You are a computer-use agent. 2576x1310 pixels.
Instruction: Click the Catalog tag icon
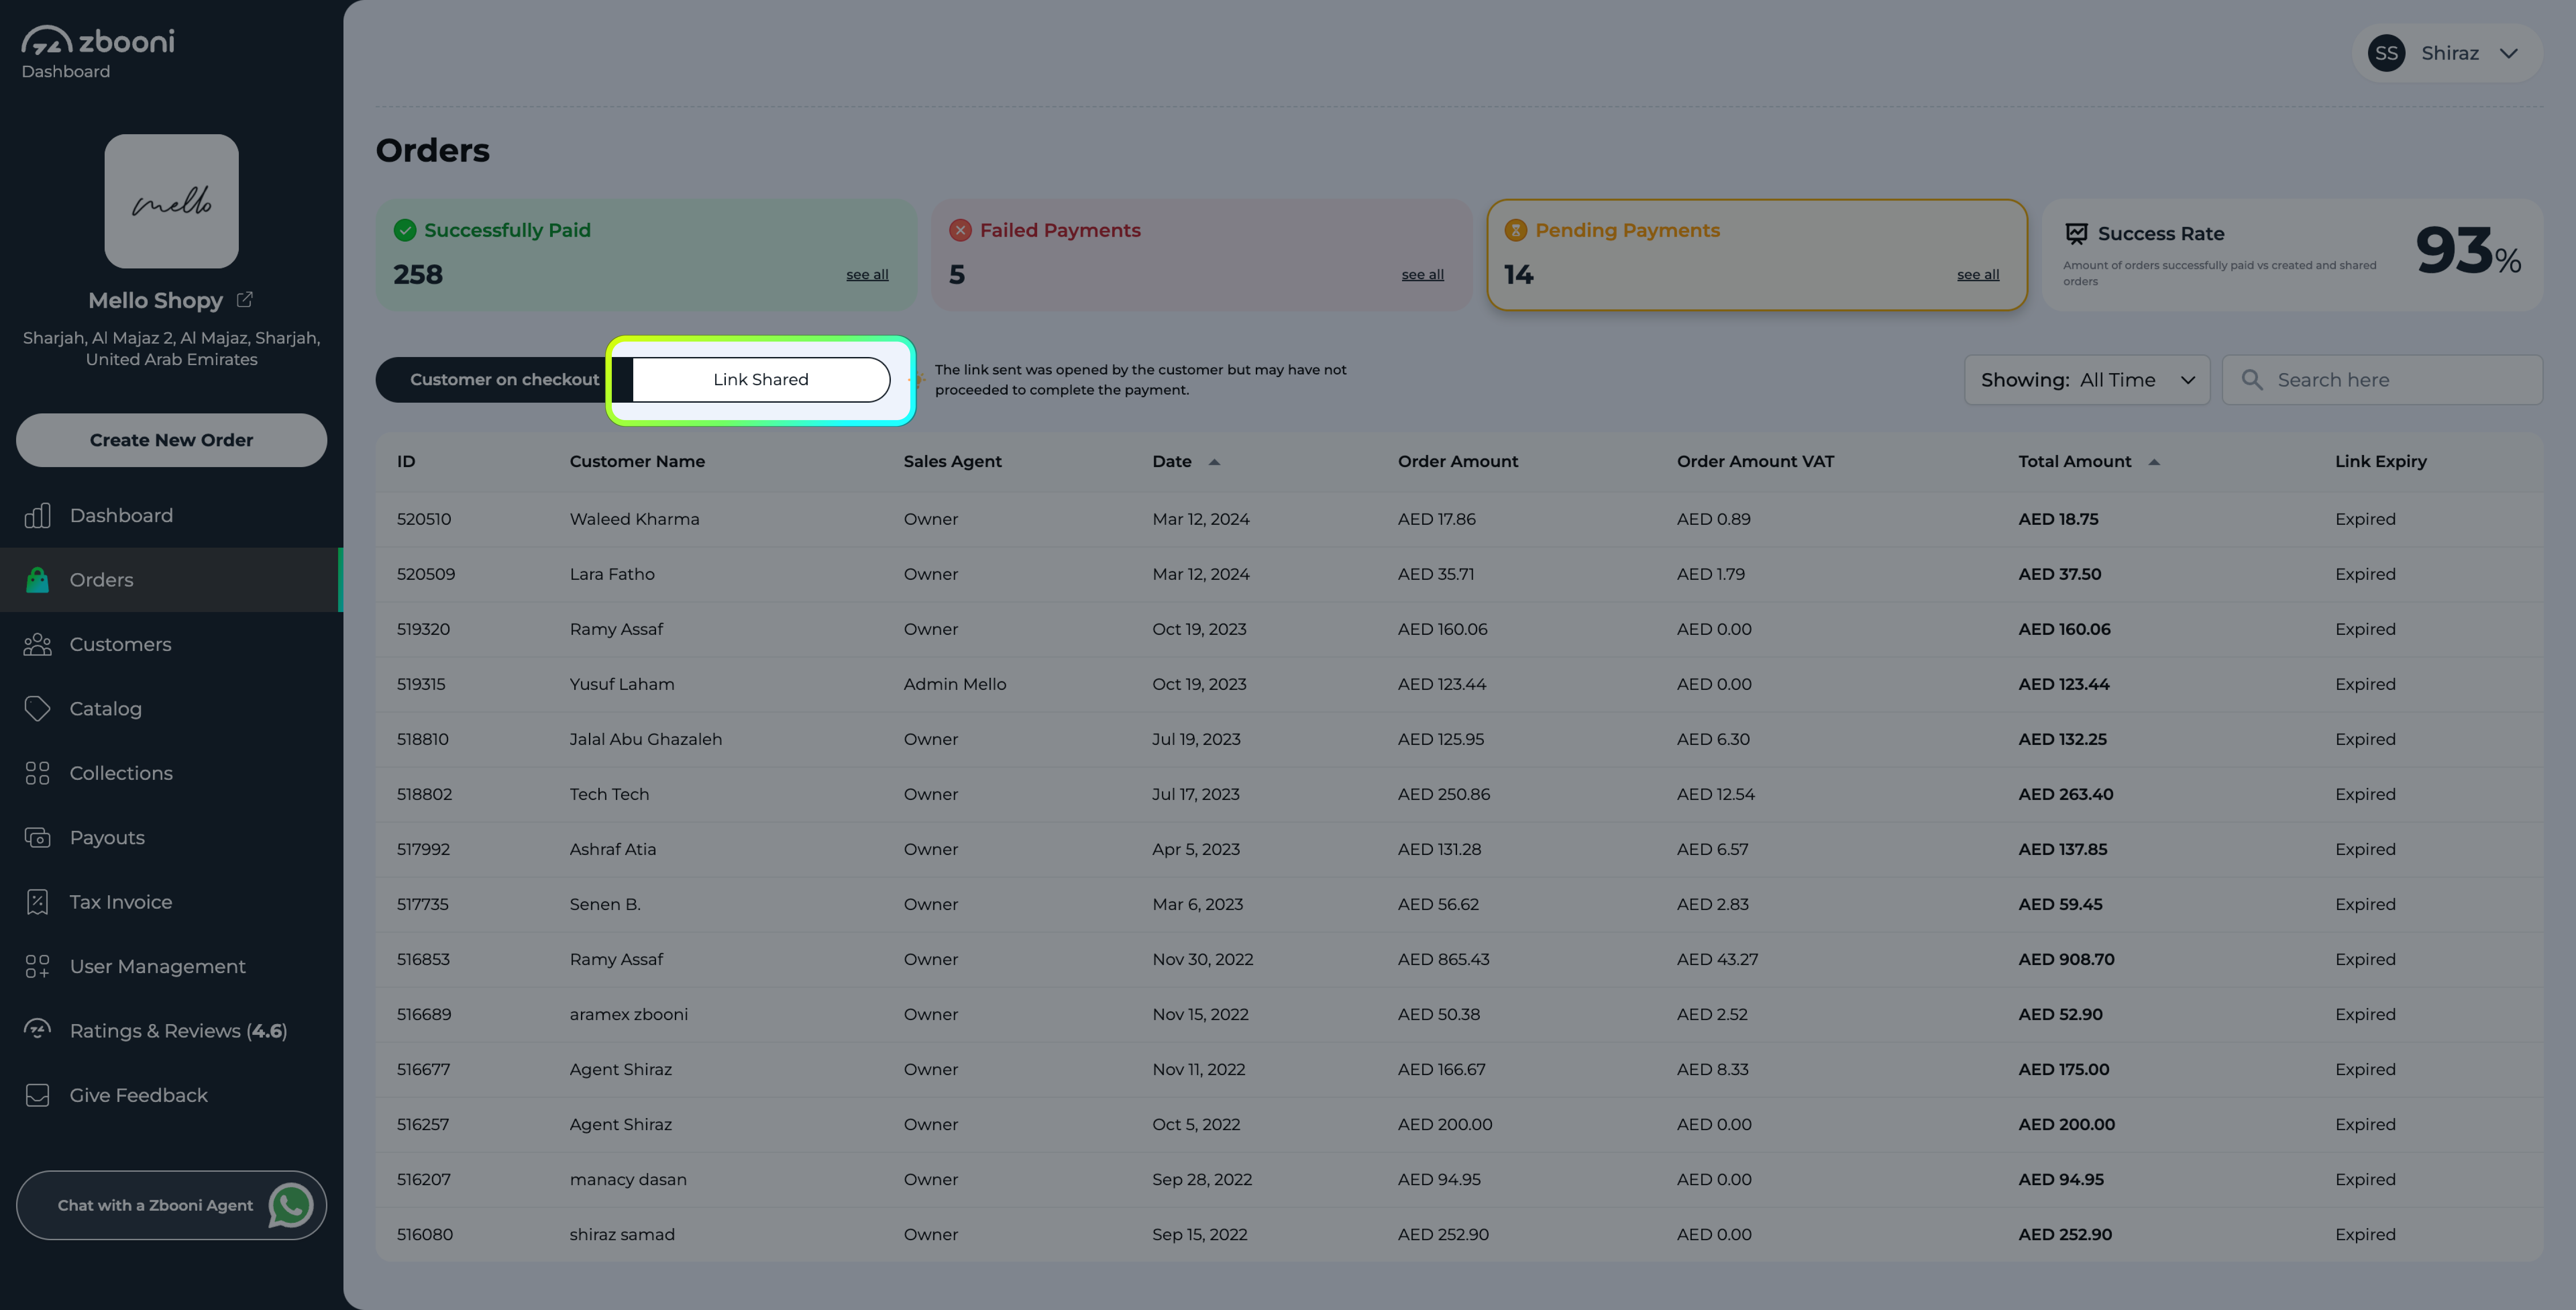pos(38,709)
